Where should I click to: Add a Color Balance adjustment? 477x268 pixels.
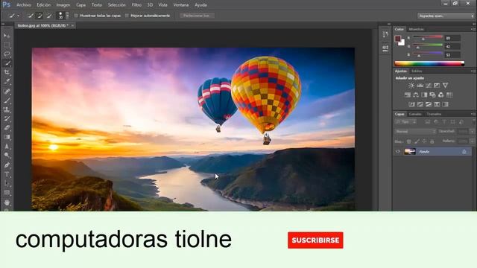pos(416,95)
